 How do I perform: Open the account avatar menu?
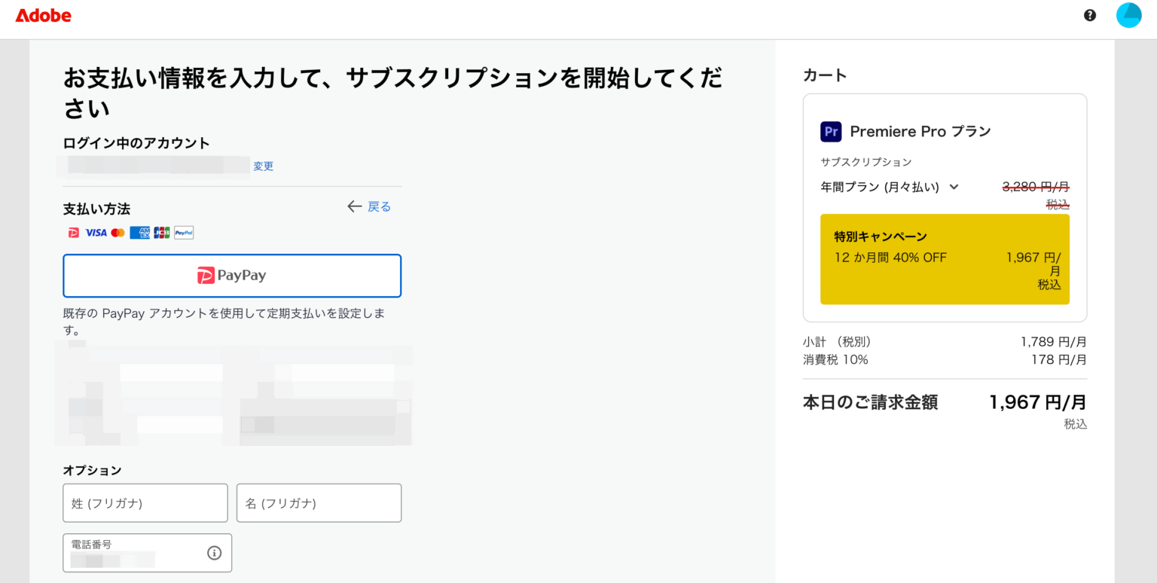1128,14
